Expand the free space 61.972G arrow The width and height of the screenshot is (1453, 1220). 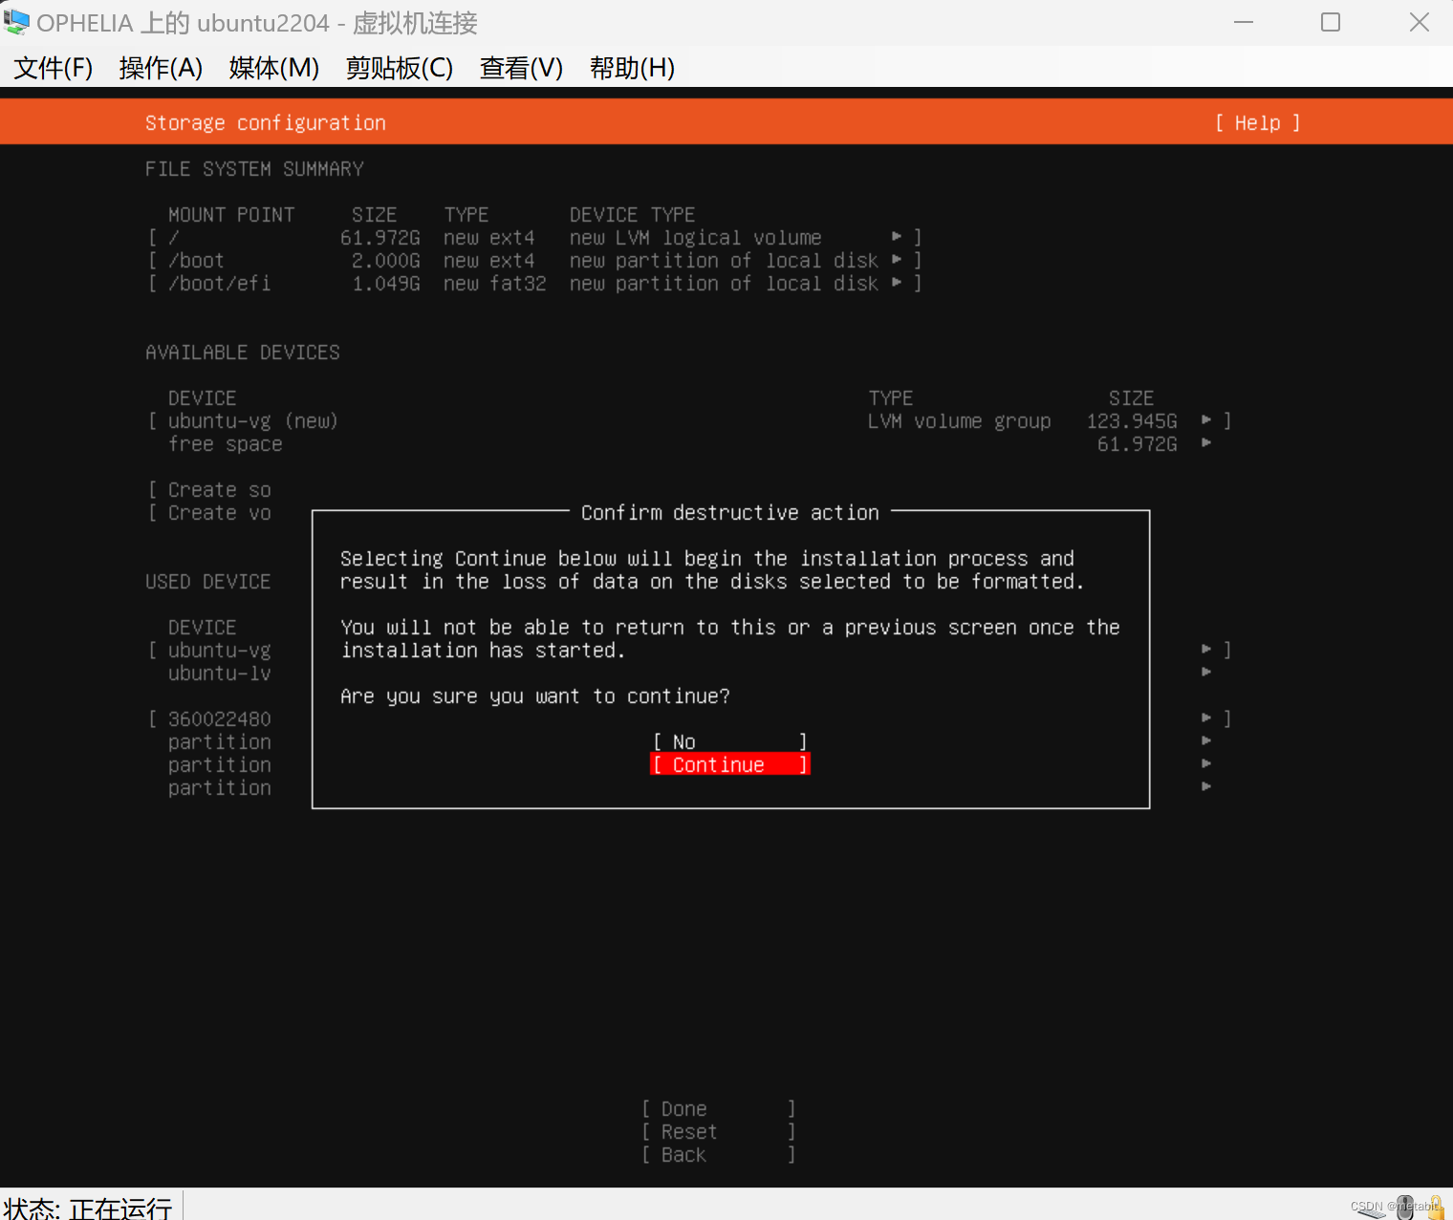pos(1206,442)
